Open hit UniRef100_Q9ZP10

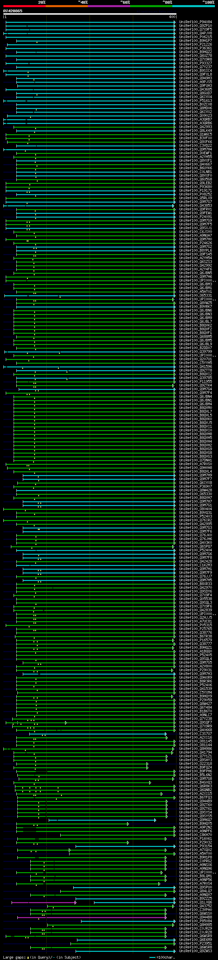click(196, 26)
